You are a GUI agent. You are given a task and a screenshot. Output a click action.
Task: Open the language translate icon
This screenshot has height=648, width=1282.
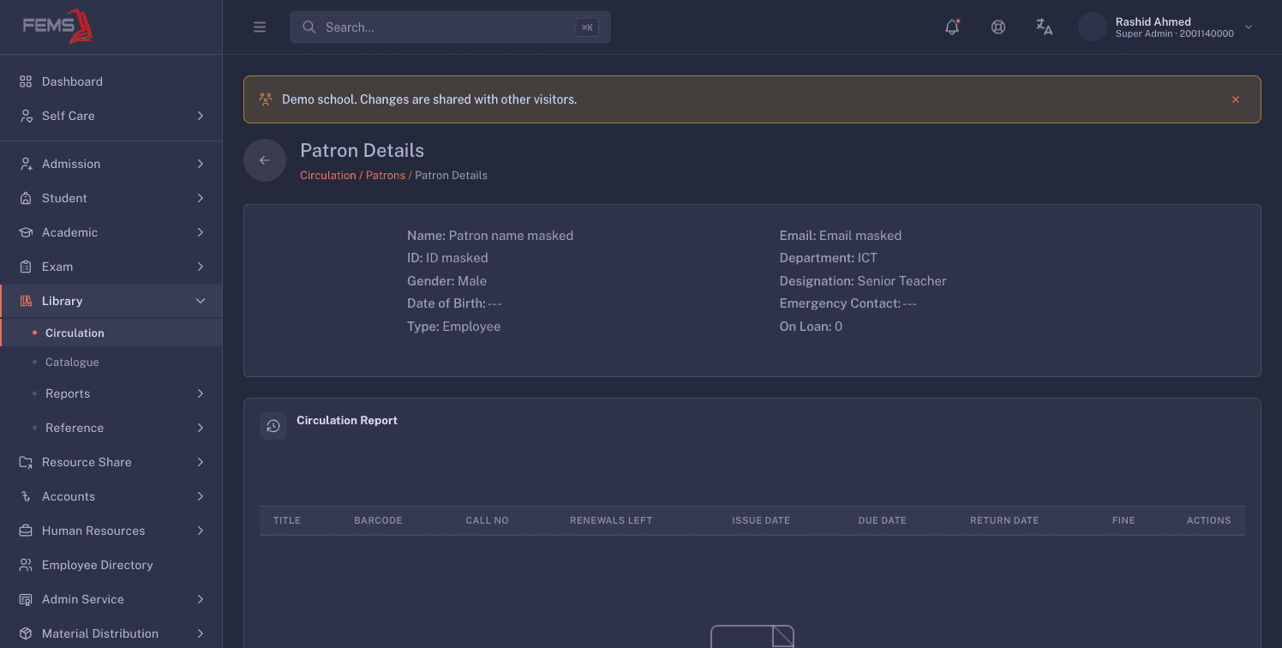[1044, 27]
